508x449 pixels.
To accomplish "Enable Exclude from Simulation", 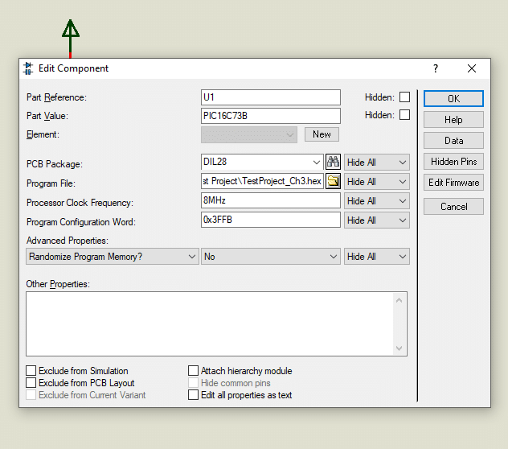I will pos(31,370).
